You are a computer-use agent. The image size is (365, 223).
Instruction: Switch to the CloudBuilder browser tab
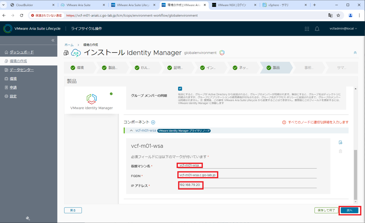pyautogui.click(x=32, y=5)
